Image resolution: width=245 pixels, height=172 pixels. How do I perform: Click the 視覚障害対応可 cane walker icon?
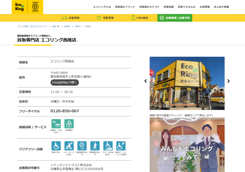pos(95,146)
